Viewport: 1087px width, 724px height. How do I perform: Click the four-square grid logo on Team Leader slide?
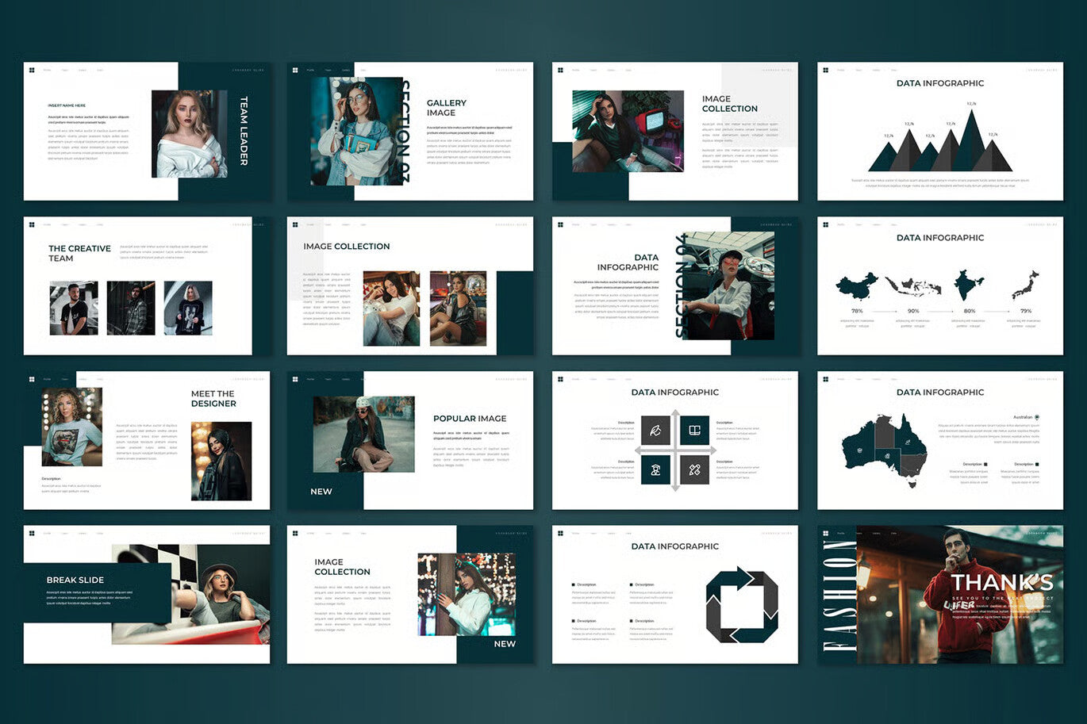(x=32, y=70)
